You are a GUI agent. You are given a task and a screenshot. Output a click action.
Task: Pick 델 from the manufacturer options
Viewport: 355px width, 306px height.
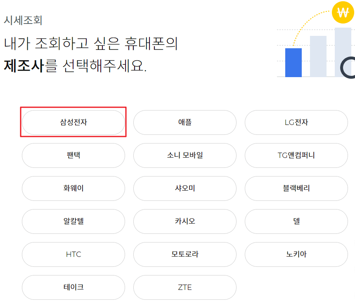point(296,221)
